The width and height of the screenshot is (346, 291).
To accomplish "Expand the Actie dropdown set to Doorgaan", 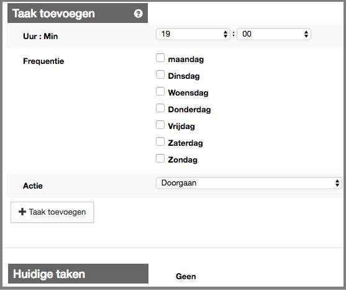I will 249,183.
